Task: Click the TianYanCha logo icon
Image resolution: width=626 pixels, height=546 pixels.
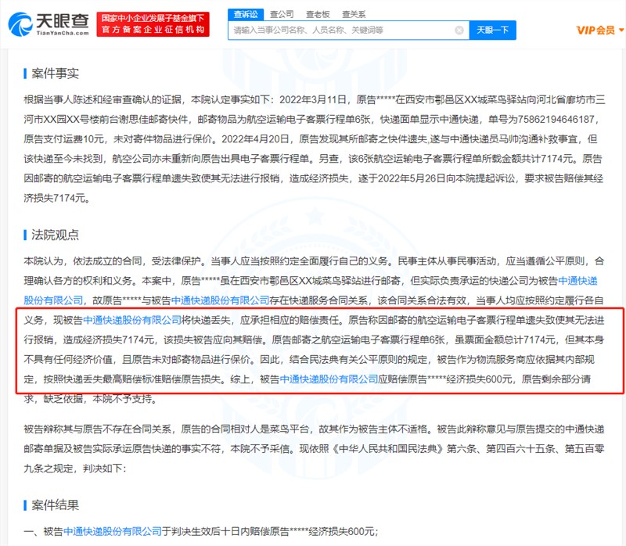Action: coord(20,24)
